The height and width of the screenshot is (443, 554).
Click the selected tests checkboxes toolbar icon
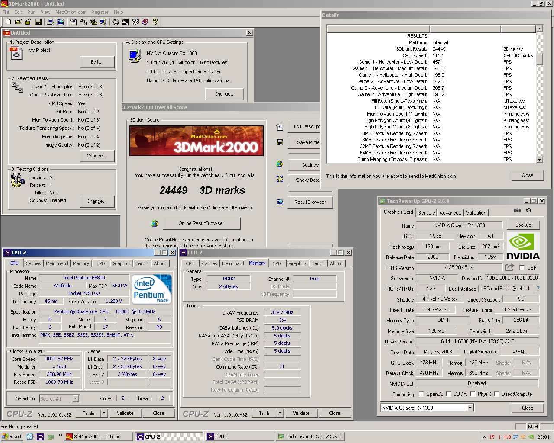pyautogui.click(x=83, y=22)
